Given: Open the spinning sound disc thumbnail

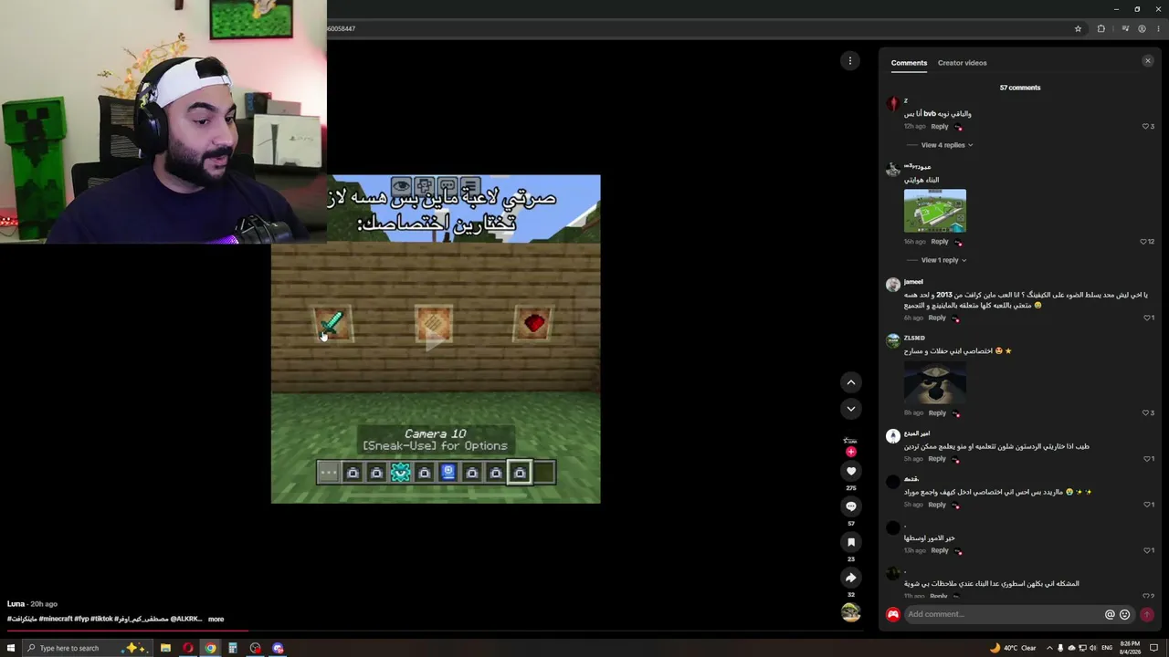Looking at the screenshot, I should tap(850, 612).
